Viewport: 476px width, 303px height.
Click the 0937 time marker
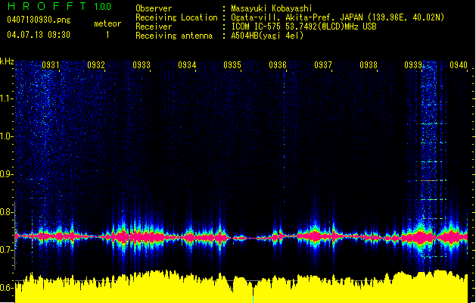coord(323,65)
